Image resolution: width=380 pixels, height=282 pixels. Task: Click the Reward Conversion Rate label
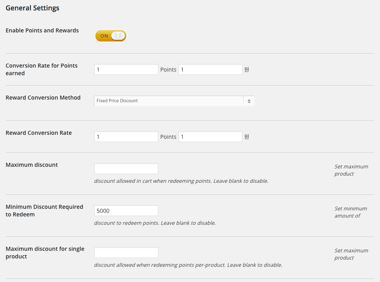point(38,133)
